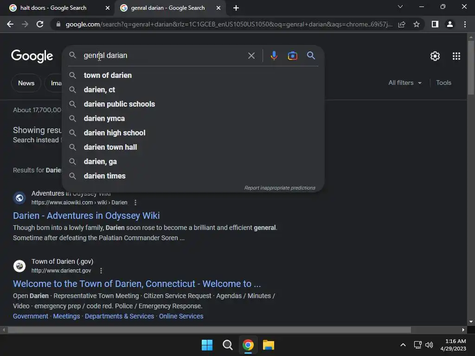The image size is (475, 356).
Task: Click the address bar URL
Action: pyautogui.click(x=229, y=24)
